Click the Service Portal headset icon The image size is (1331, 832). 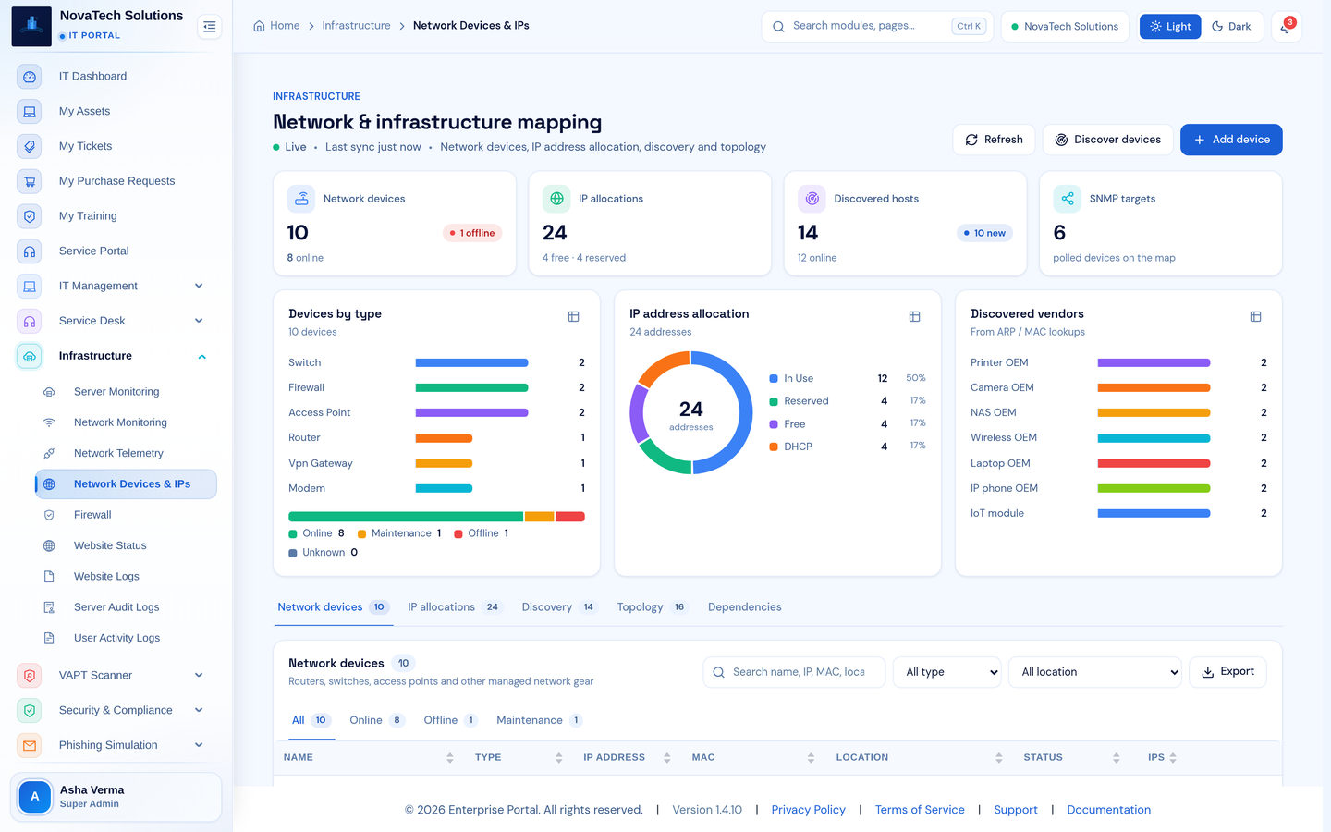(30, 251)
